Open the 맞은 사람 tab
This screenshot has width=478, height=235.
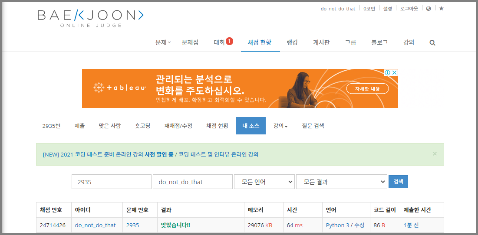[x=110, y=126]
